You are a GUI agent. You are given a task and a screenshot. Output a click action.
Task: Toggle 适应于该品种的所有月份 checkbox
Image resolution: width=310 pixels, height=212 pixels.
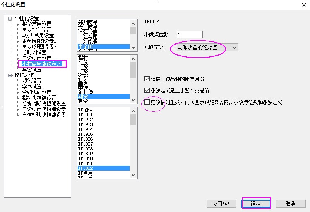pos(147,79)
